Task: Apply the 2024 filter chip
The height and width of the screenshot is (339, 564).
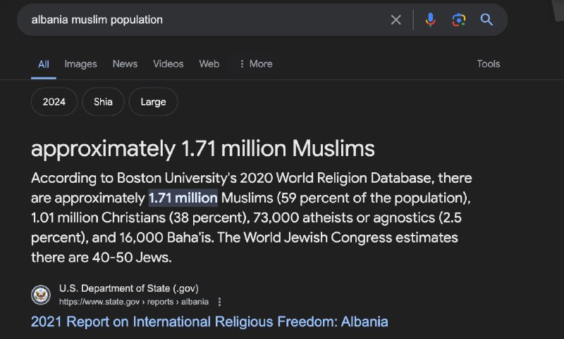Action: (54, 101)
